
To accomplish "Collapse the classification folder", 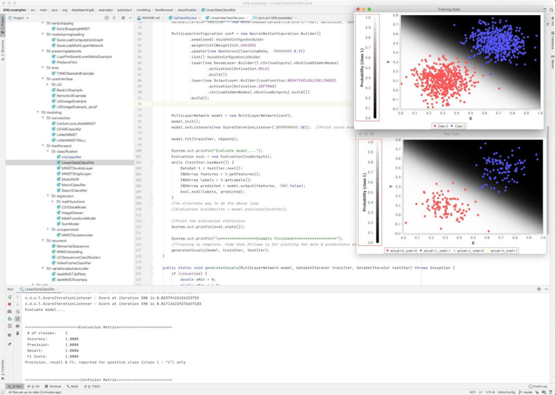I will tap(48, 151).
